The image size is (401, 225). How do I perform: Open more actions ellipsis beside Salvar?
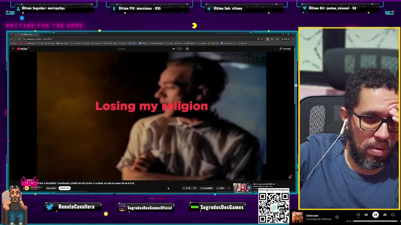point(229,188)
